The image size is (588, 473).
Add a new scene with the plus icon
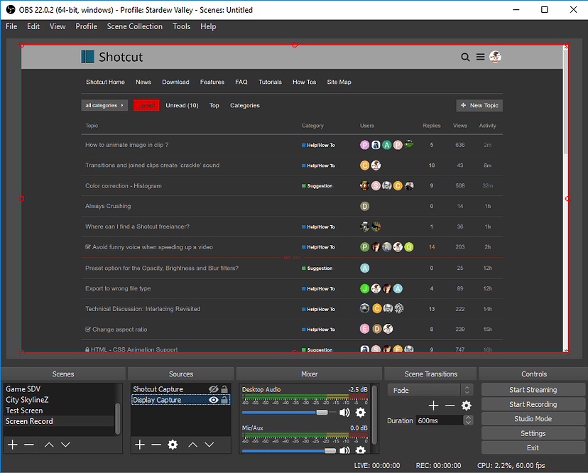click(12, 445)
